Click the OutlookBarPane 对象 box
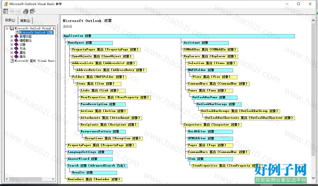Viewport: 318px width, 186px height. [214, 97]
